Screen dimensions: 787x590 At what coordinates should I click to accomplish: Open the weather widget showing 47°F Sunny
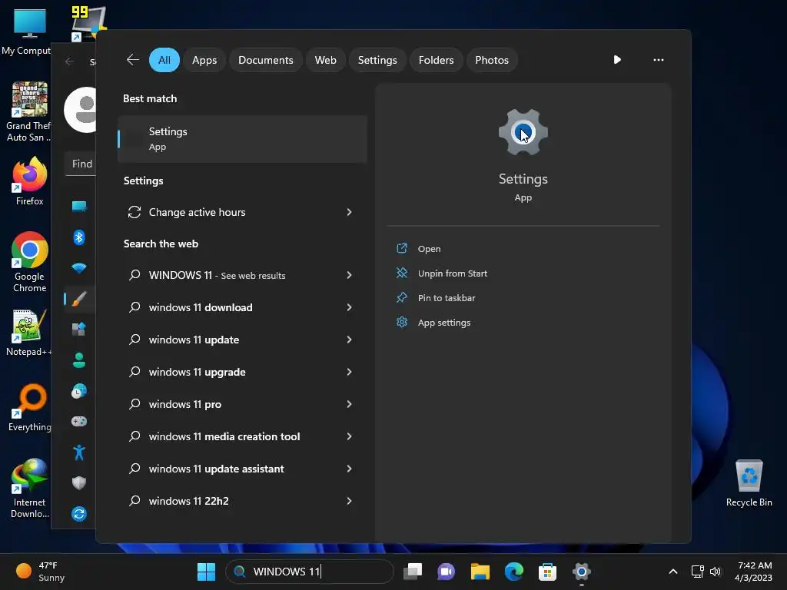click(x=40, y=572)
